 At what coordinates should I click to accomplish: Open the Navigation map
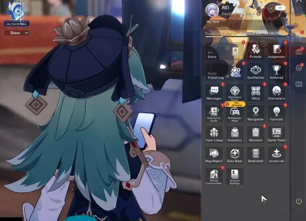click(x=256, y=114)
